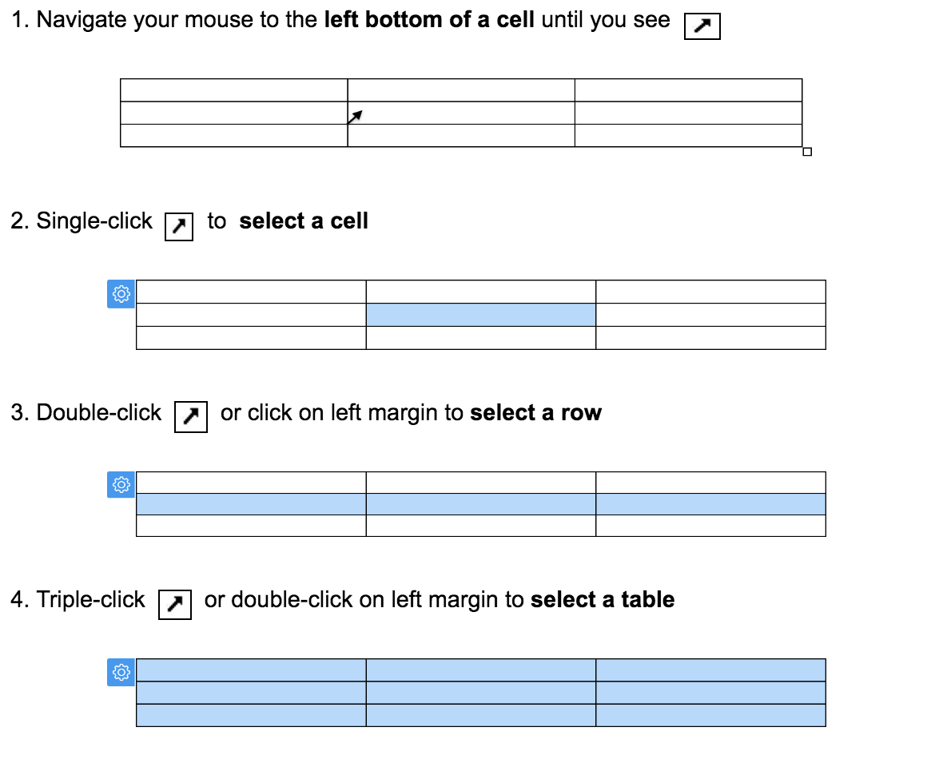Click the bold text "select a row"
943x759 pixels.
pos(535,412)
